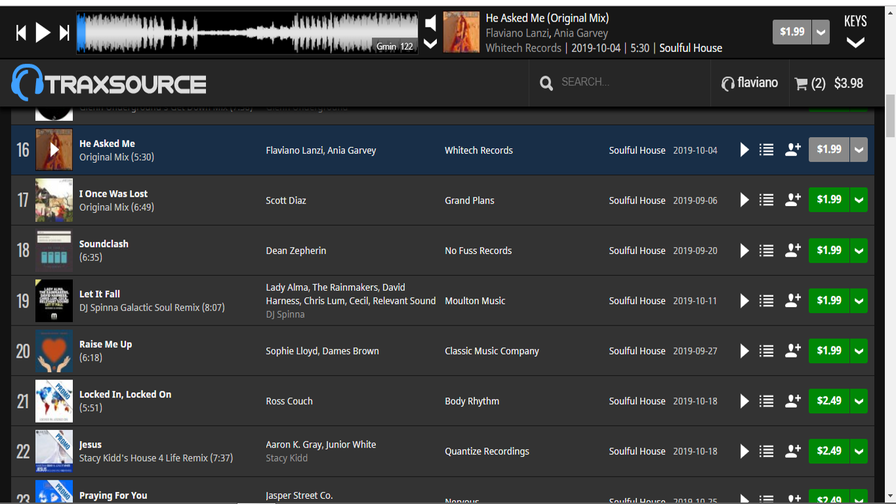This screenshot has height=504, width=896.
Task: Follow artists on Let It Fall row
Action: click(x=793, y=301)
